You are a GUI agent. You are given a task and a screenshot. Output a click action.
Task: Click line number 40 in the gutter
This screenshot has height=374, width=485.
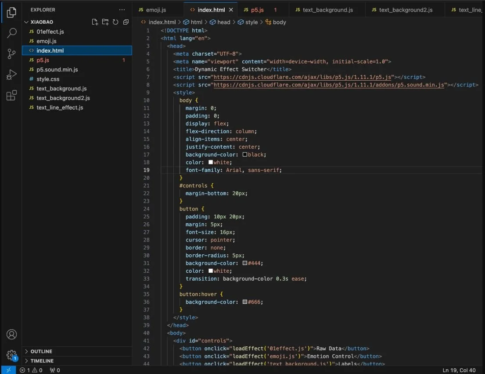[146, 333]
